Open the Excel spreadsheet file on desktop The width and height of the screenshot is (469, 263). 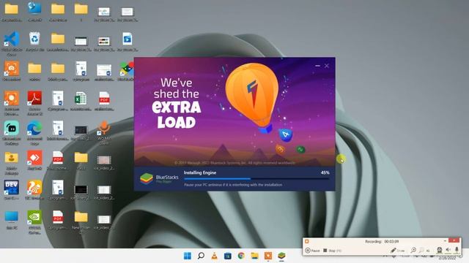coord(81,98)
